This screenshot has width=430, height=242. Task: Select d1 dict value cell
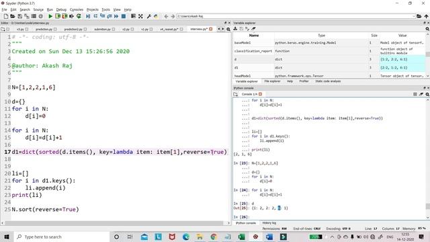[402, 67]
